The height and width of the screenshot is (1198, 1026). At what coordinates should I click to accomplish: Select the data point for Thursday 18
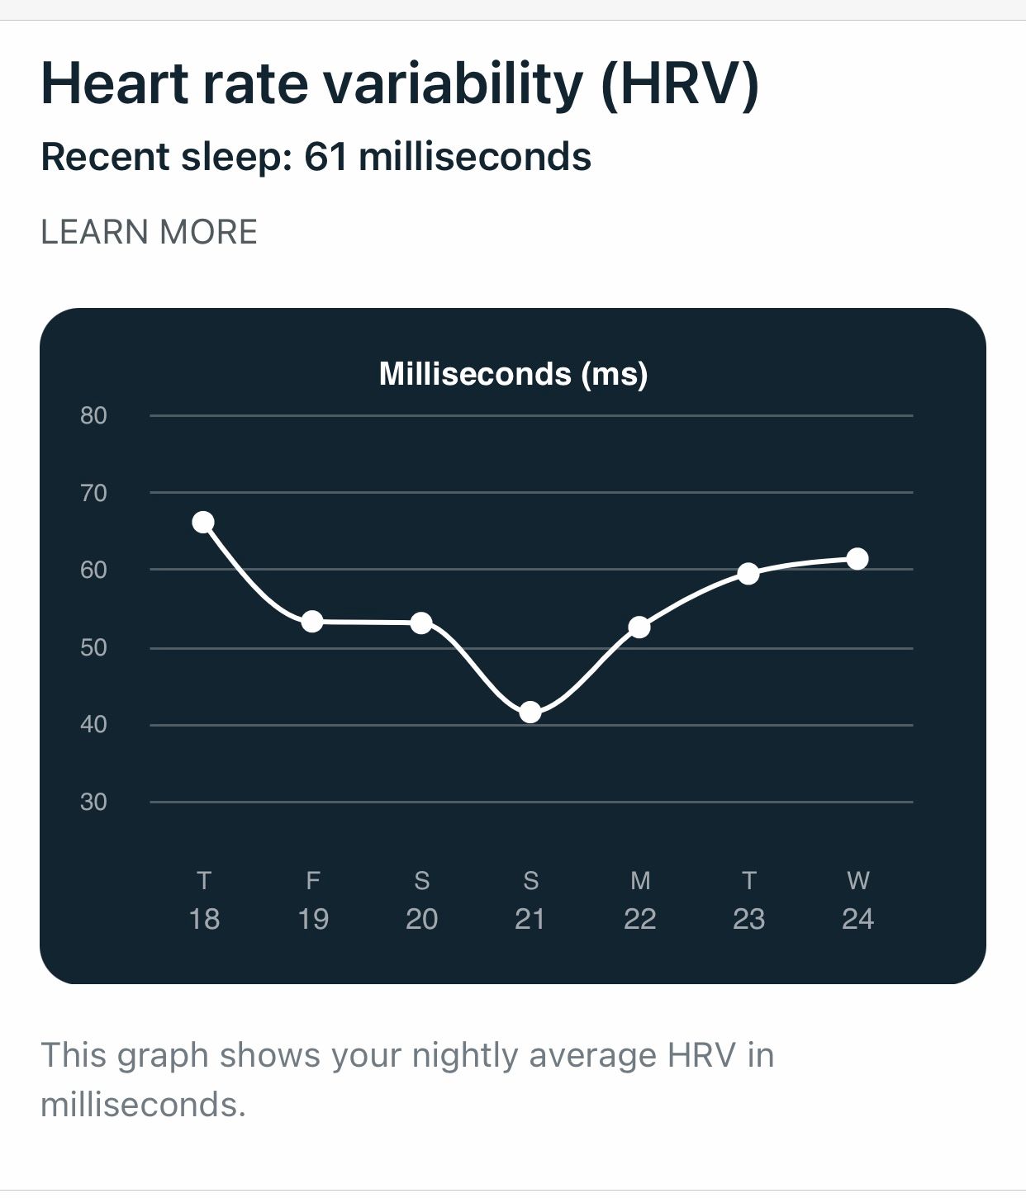(x=203, y=521)
